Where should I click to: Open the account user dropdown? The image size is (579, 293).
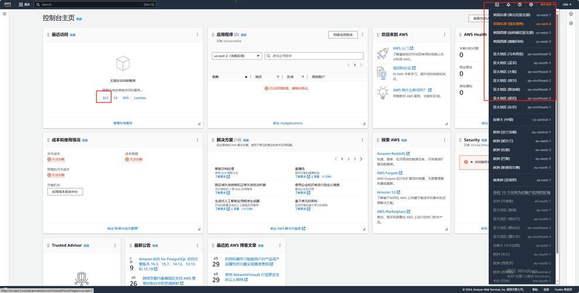[567, 4]
